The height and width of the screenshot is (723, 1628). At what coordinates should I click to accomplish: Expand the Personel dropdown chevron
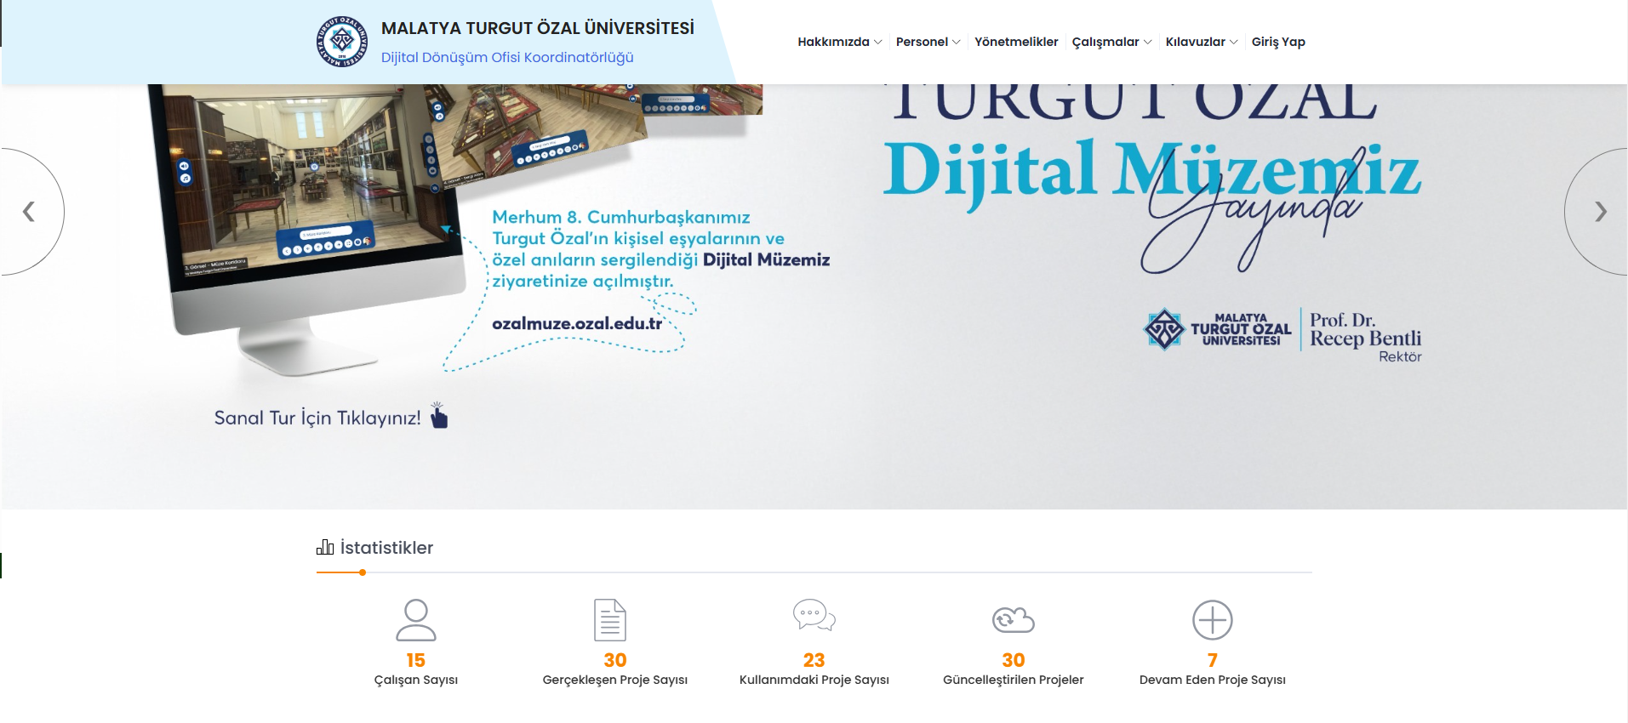[957, 42]
